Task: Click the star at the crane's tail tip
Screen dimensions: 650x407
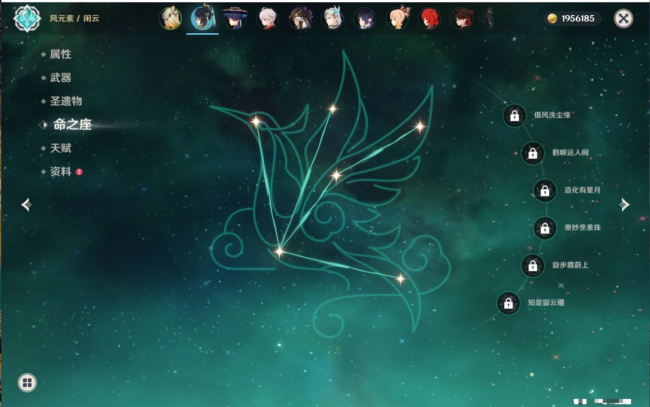Action: tap(400, 279)
